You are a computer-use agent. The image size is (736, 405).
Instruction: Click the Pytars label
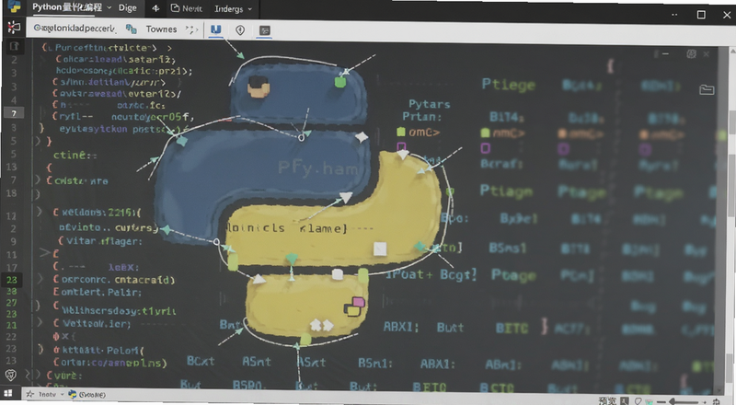[429, 104]
